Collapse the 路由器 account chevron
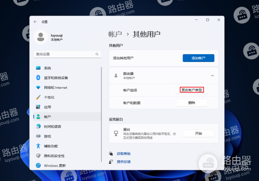259x181 pixels. click(212, 76)
